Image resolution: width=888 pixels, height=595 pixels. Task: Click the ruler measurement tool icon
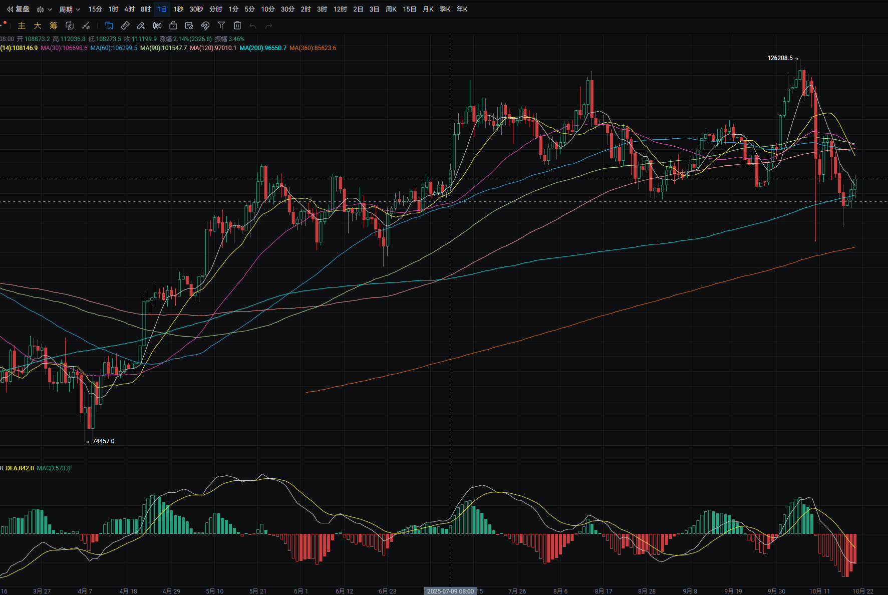pos(125,26)
